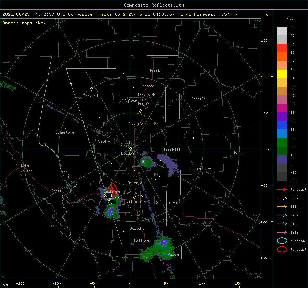The image size is (308, 288).
Task: Click the dBZ legend heading
Action: pyautogui.click(x=290, y=18)
